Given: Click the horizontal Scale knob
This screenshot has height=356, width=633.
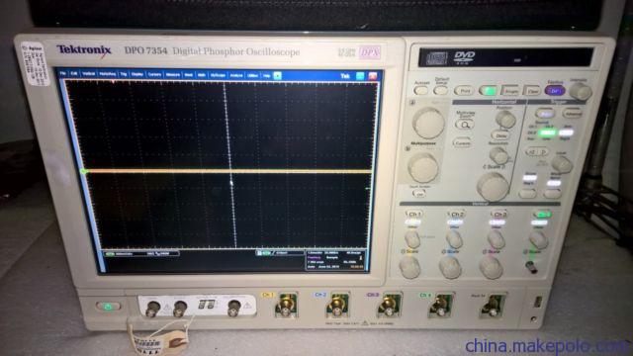Looking at the screenshot, I should click(x=493, y=186).
